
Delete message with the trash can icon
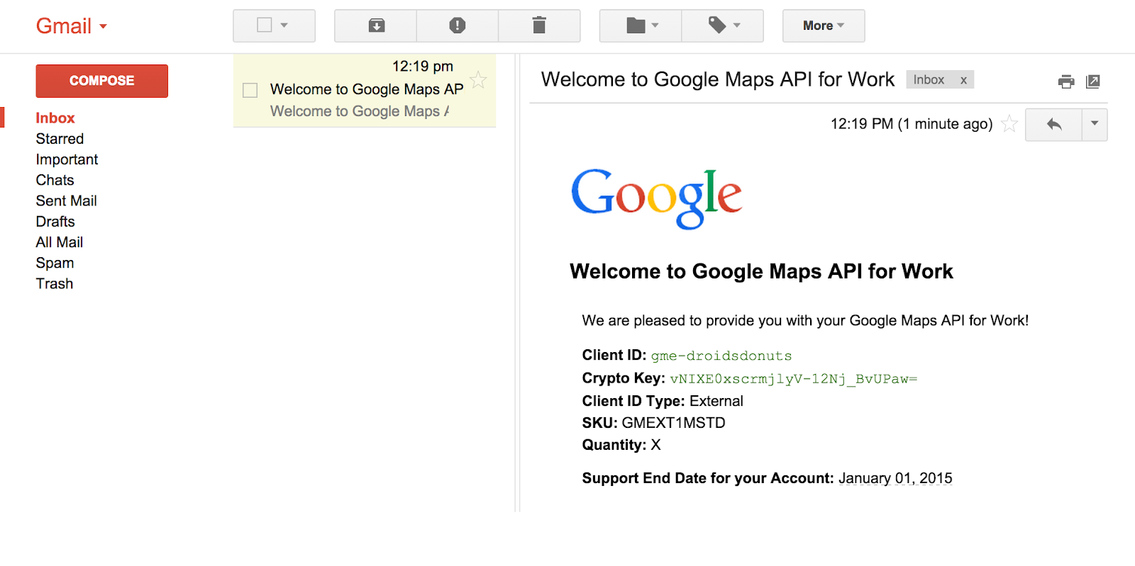[539, 26]
